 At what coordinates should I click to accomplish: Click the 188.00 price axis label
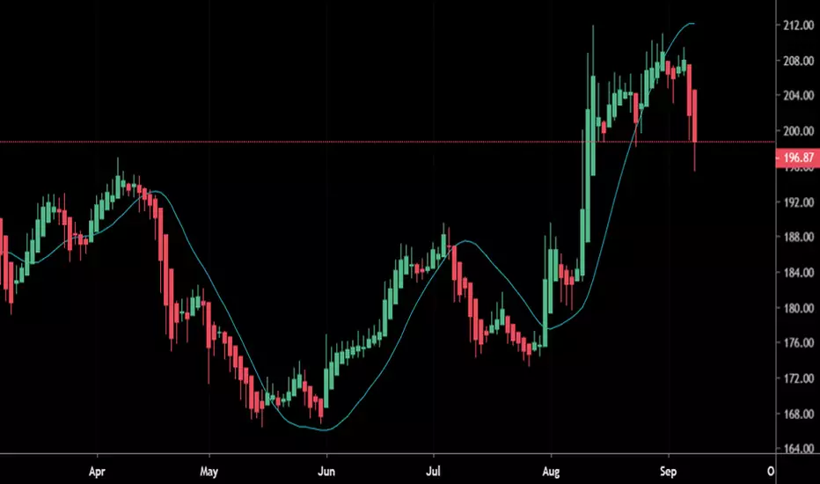[x=799, y=237]
